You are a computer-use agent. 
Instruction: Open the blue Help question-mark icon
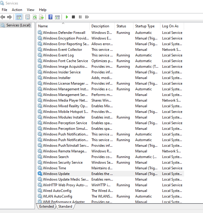(50, 17)
